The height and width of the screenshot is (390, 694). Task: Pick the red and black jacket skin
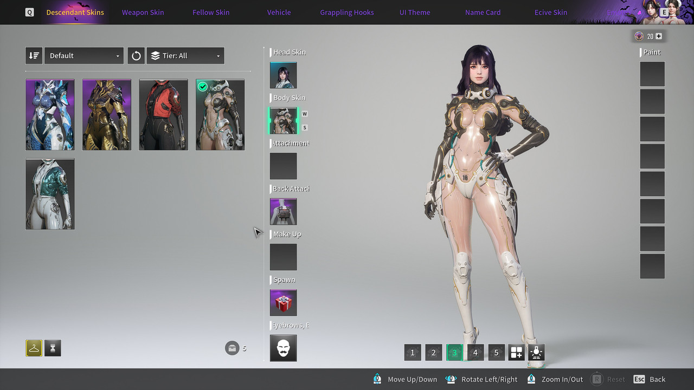tap(163, 115)
